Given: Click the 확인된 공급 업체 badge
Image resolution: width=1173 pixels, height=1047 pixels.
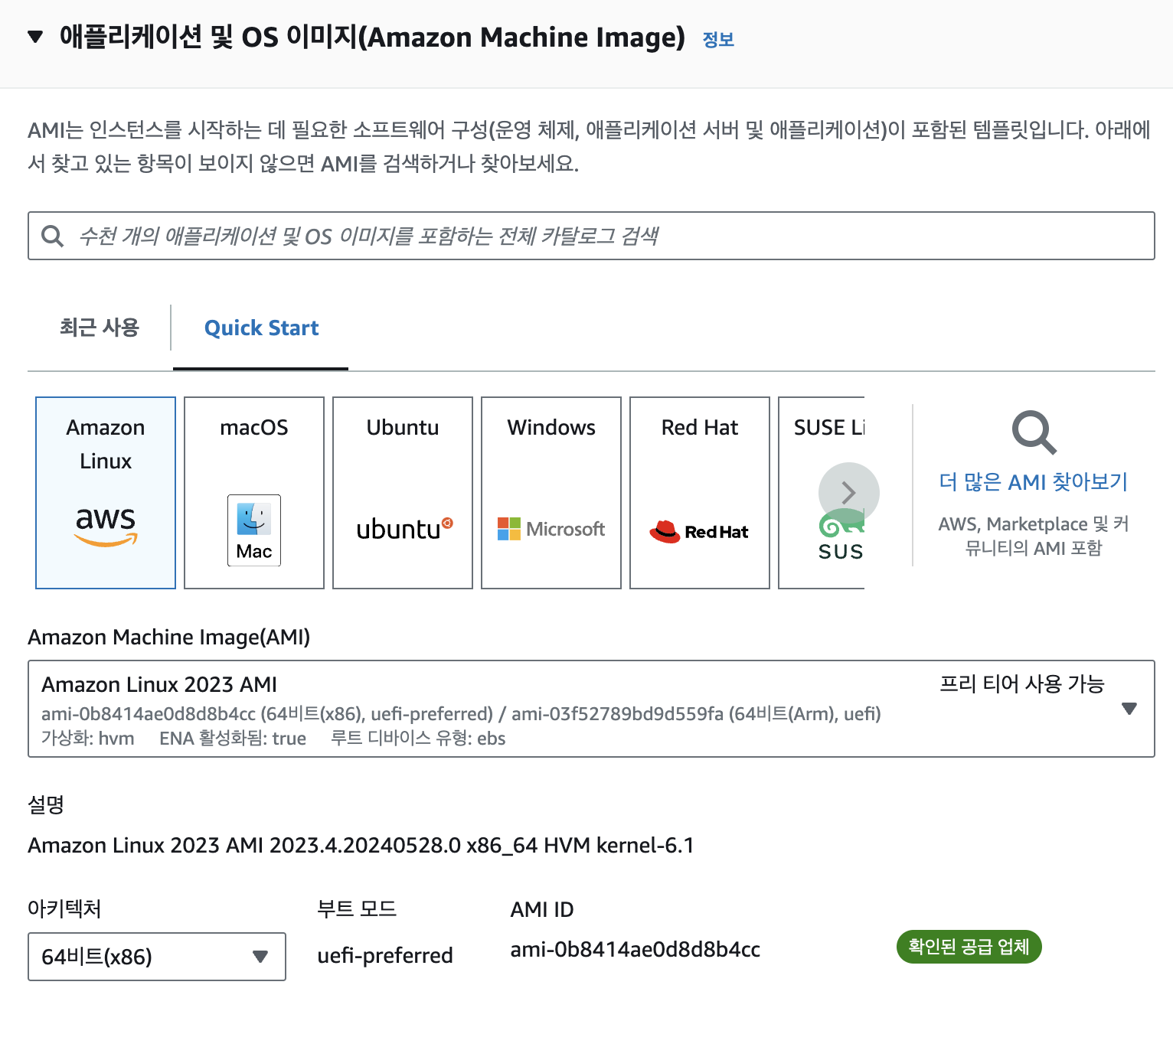Looking at the screenshot, I should (969, 948).
